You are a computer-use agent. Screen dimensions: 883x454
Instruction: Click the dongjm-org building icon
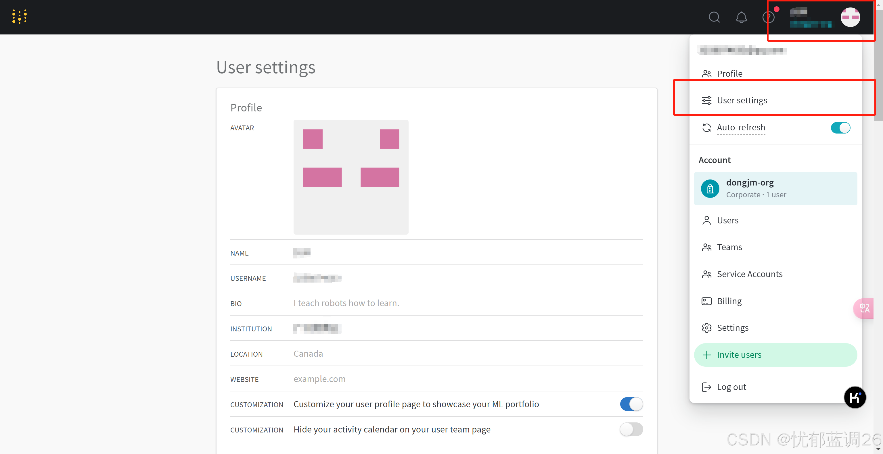point(710,189)
